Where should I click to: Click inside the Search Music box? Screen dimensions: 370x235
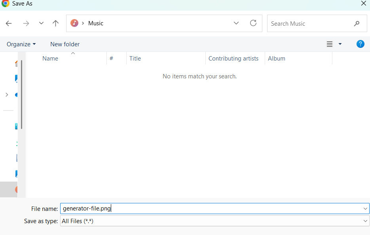[309, 24]
